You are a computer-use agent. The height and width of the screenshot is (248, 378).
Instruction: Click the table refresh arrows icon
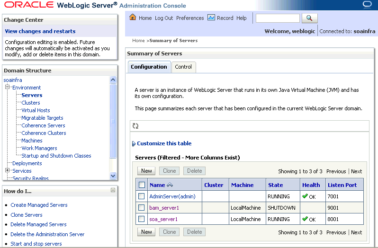(x=135, y=126)
